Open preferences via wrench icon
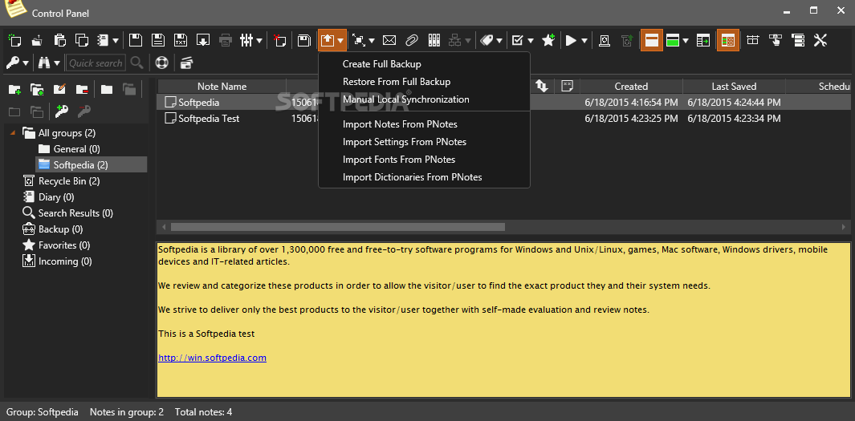855x421 pixels. (x=820, y=40)
